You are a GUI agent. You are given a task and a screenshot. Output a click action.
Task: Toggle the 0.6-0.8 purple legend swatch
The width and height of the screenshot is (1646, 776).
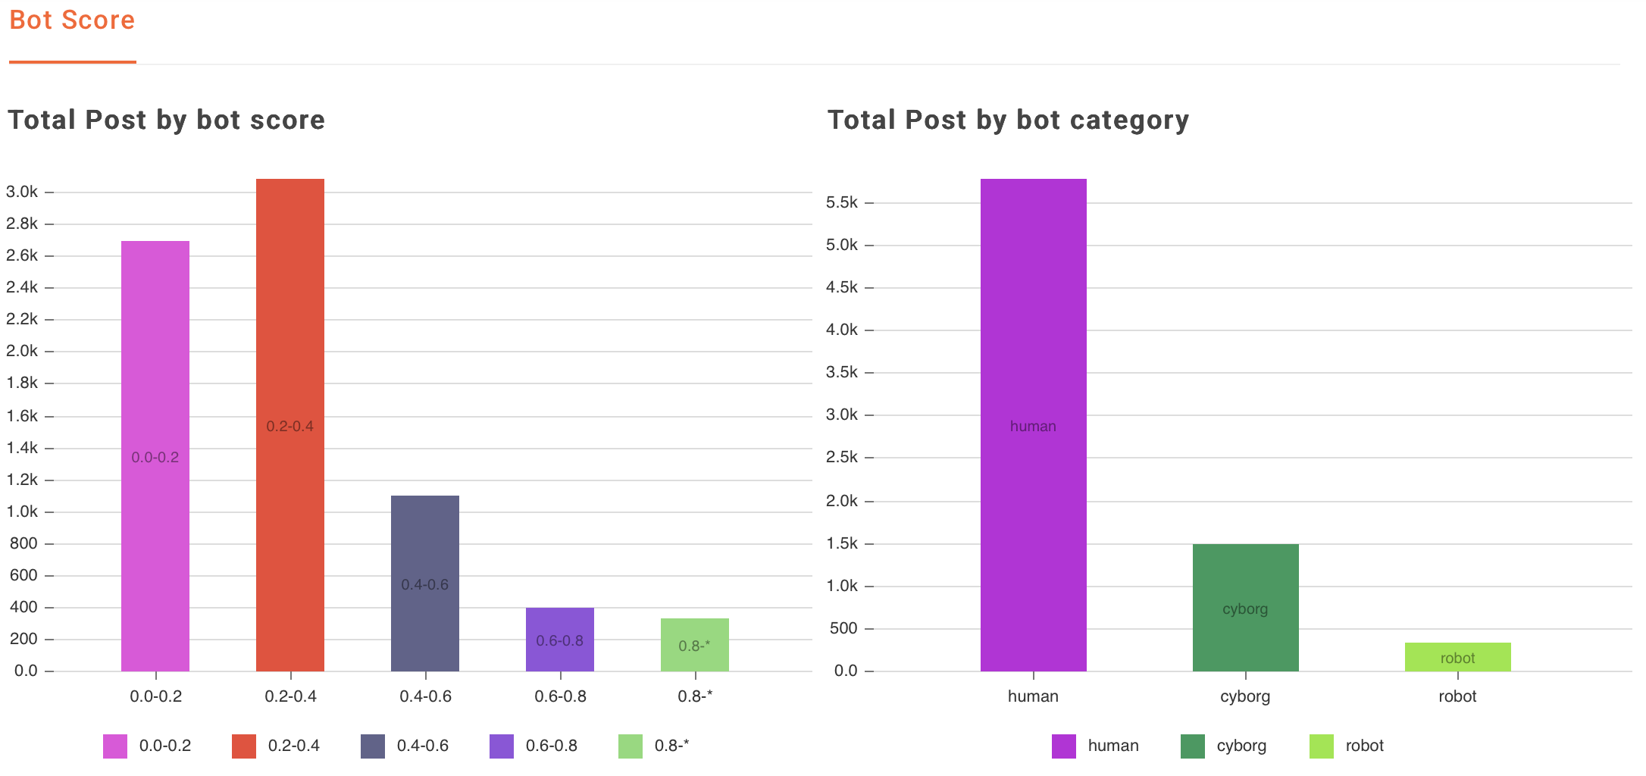[502, 746]
